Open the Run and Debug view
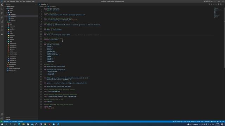225x126 pixels. pos(2,17)
